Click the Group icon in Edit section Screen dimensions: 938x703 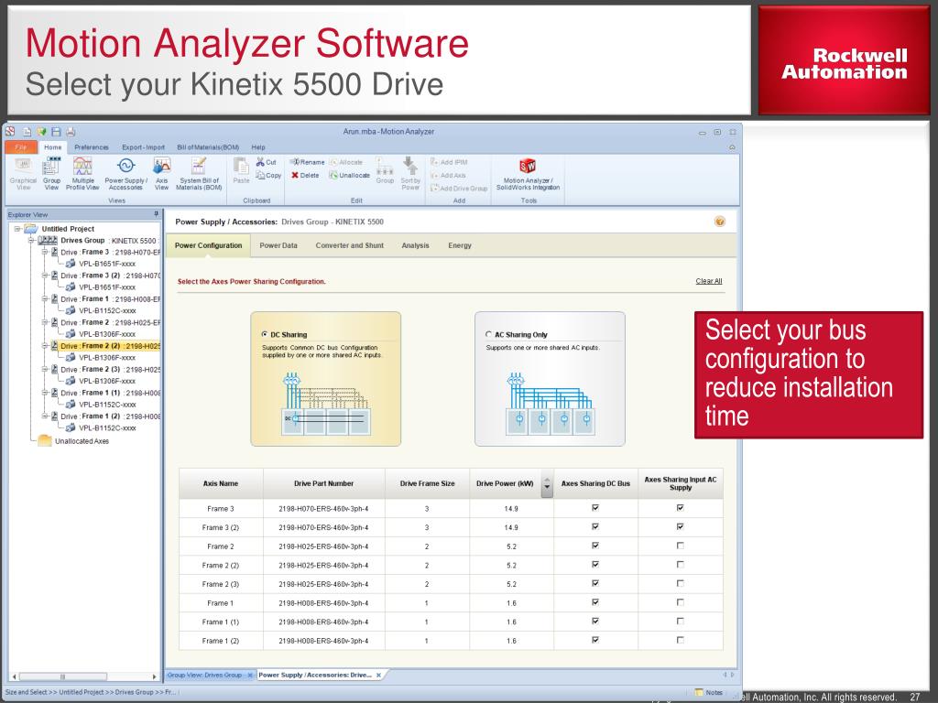coord(385,171)
